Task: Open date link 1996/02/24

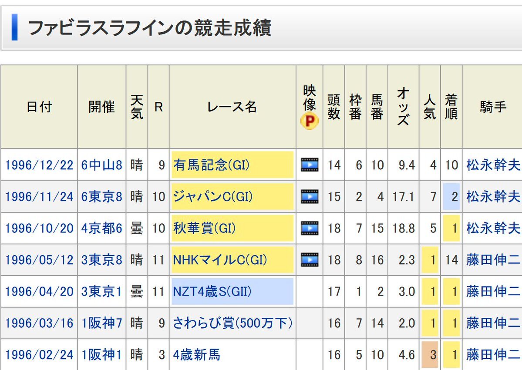Action: [x=39, y=355]
